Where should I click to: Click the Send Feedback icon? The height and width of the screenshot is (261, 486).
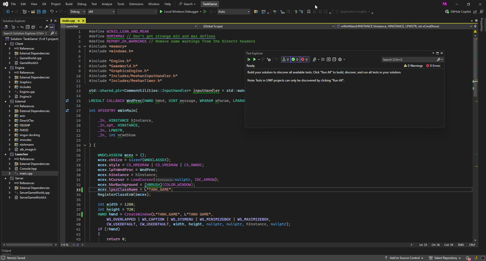[x=481, y=12]
